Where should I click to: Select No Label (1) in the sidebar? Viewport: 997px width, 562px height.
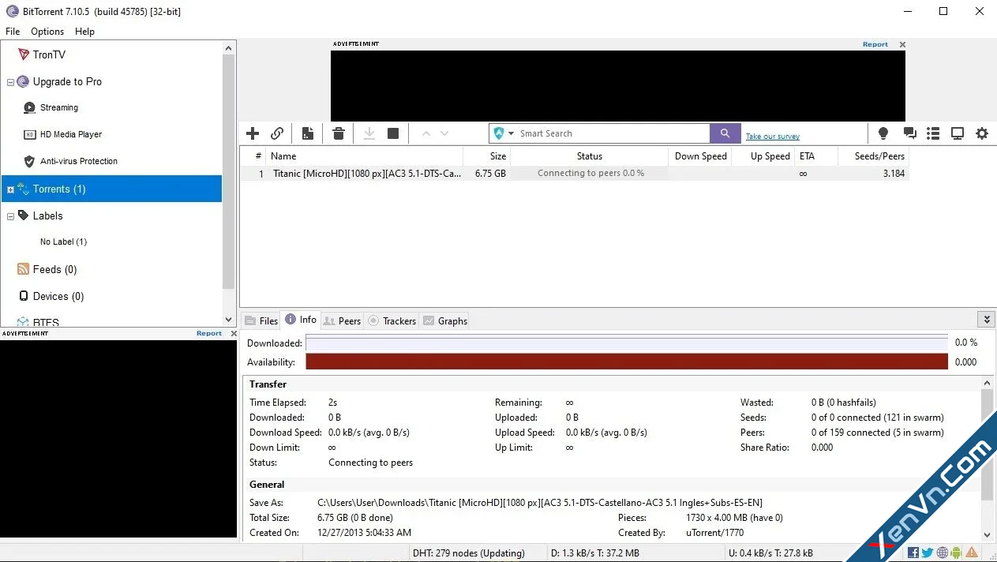pos(63,242)
